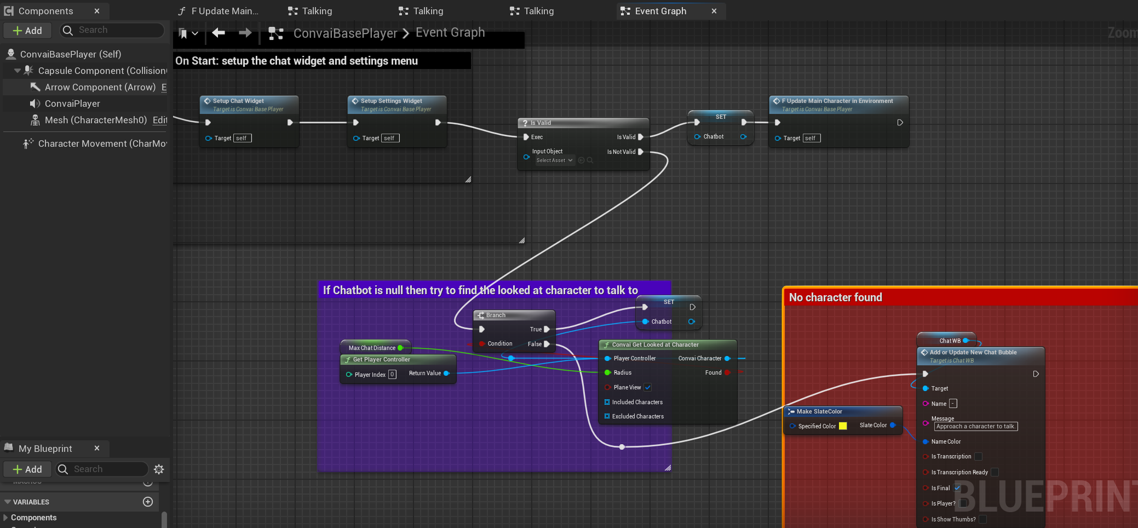Image resolution: width=1138 pixels, height=528 pixels.
Task: Click the blueprint graph icon beside ConvaiBasePlayer
Action: click(276, 33)
